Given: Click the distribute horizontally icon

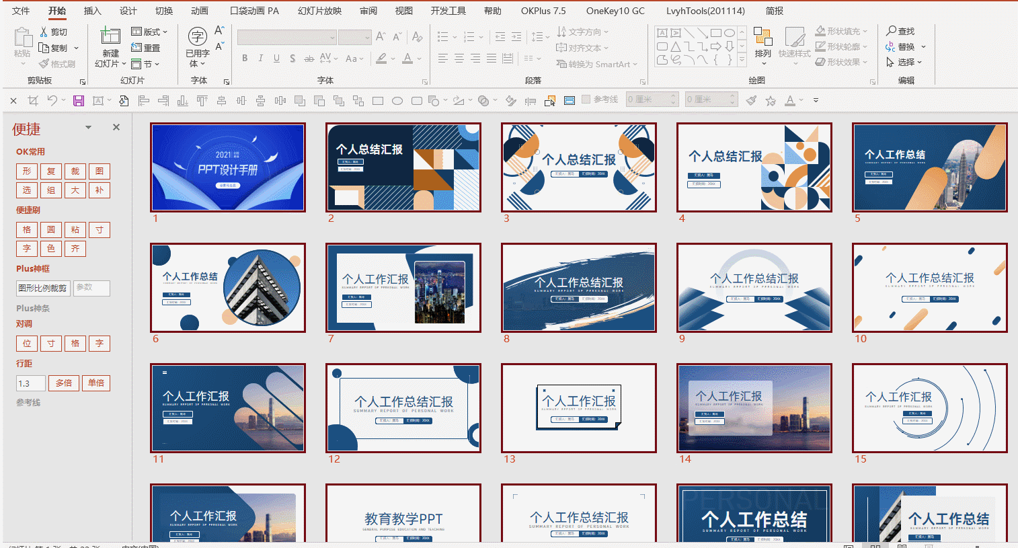Looking at the screenshot, I should tap(280, 101).
